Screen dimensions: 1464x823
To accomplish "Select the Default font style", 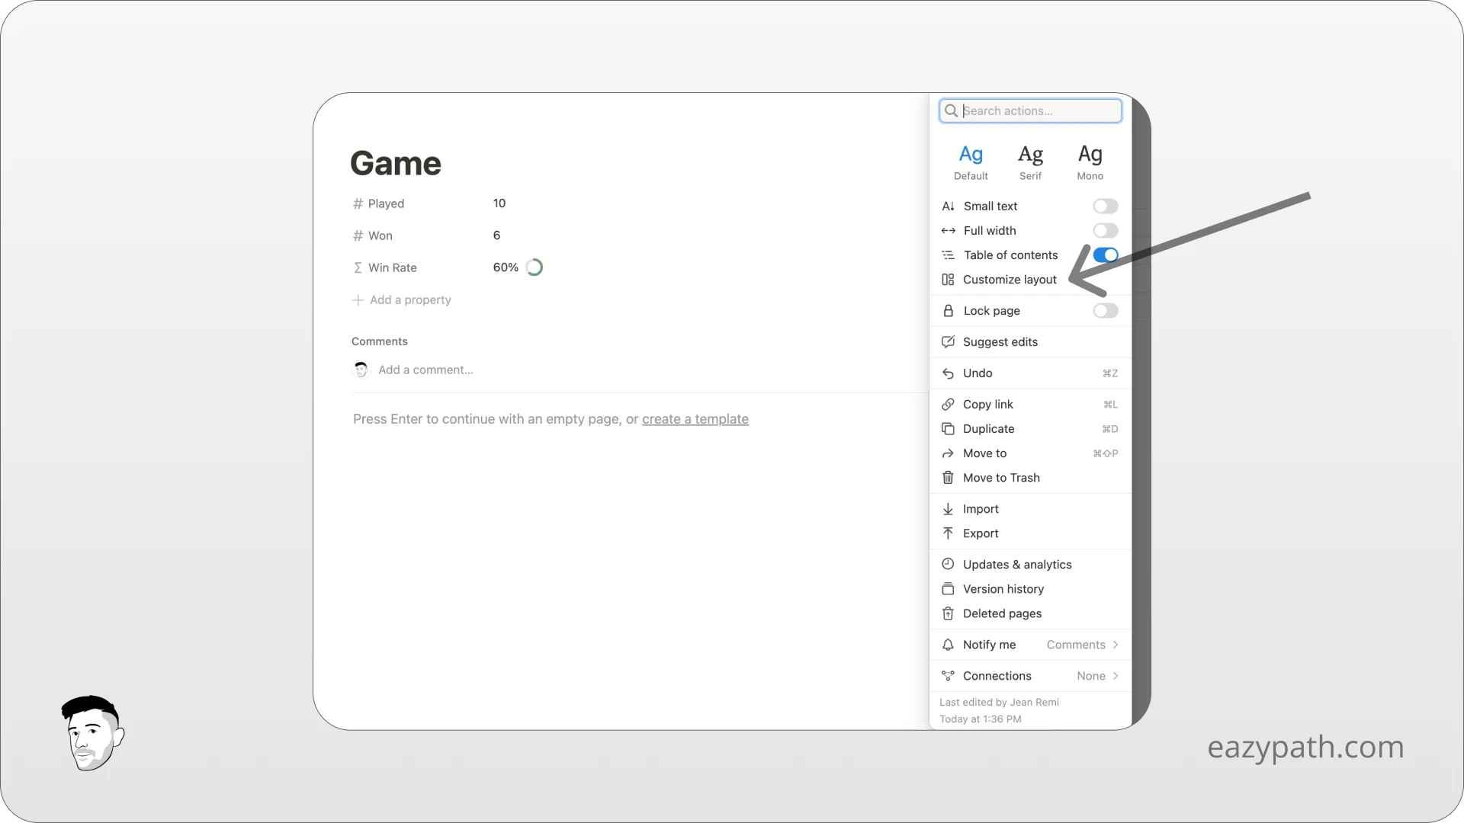I will tap(971, 161).
